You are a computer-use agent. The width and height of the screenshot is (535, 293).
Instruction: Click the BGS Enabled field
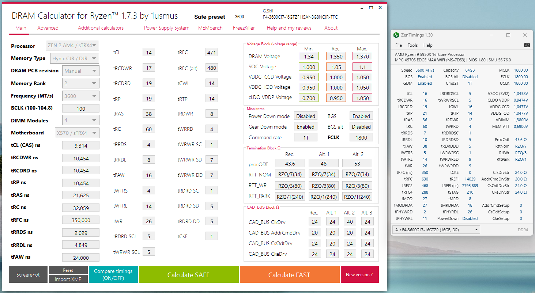pyautogui.click(x=361, y=116)
